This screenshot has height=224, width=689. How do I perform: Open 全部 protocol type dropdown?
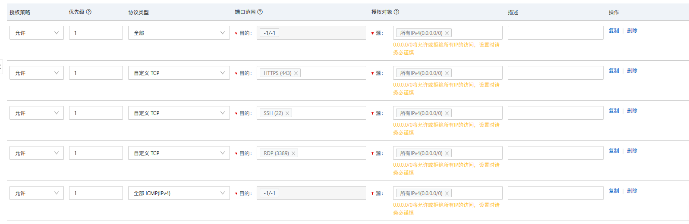179,33
